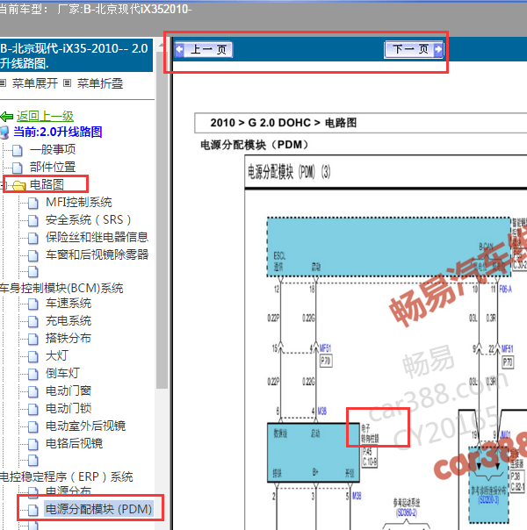
Task: Open 搭铁分布 diagram
Action: coord(69,339)
